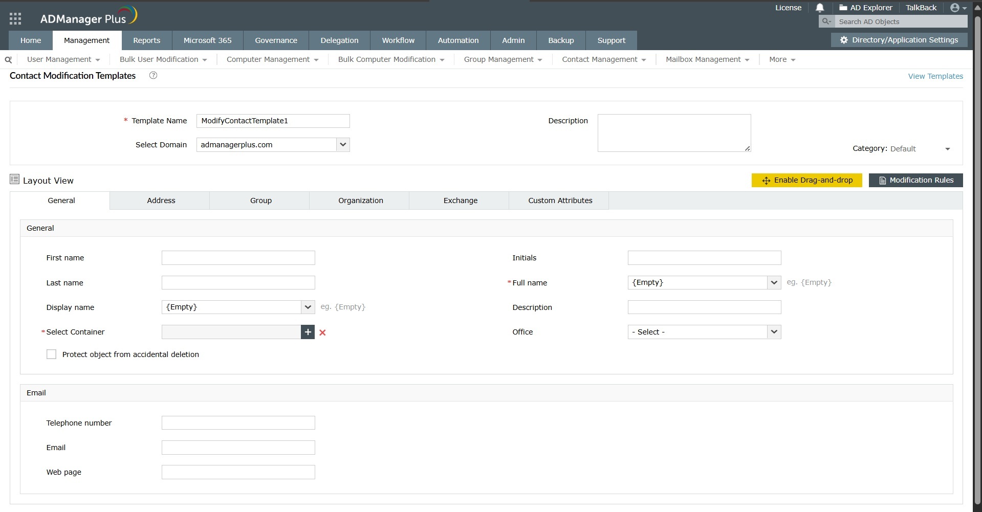Open the Office selection dropdown
982x512 pixels.
click(774, 332)
